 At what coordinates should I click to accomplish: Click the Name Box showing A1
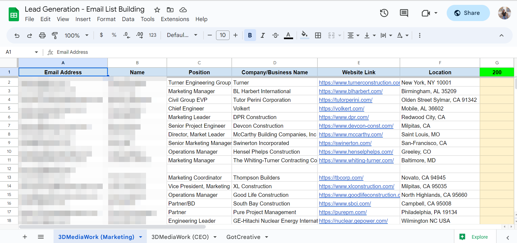tap(22, 52)
